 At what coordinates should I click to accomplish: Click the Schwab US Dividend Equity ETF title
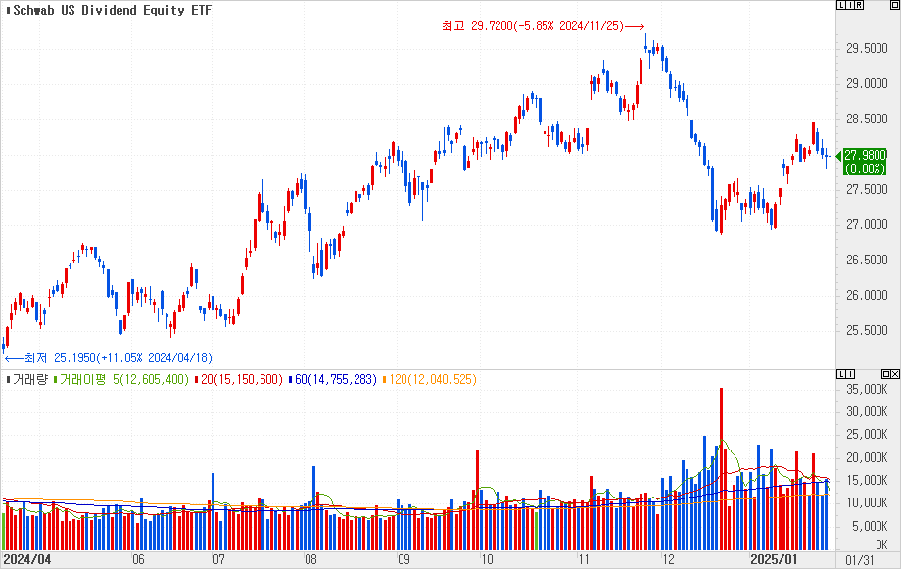point(112,10)
